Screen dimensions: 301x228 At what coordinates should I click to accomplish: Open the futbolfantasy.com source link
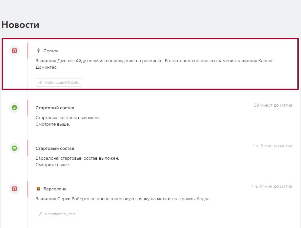[x=60, y=214]
